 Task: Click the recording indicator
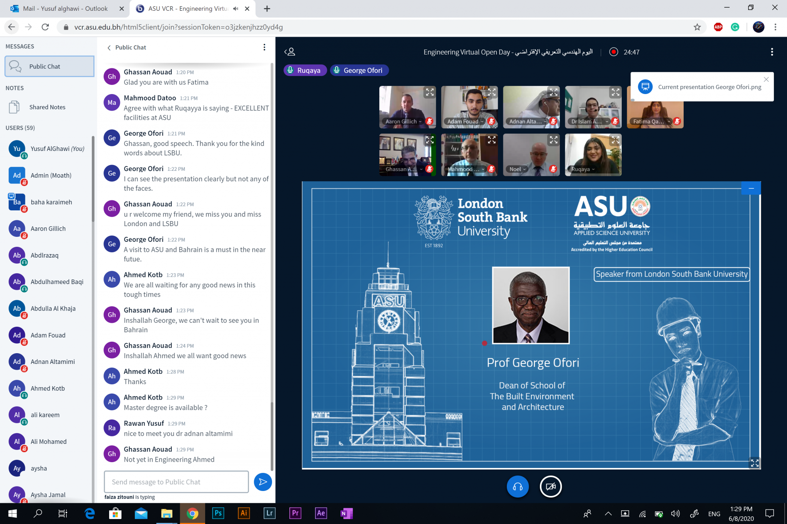pos(613,52)
